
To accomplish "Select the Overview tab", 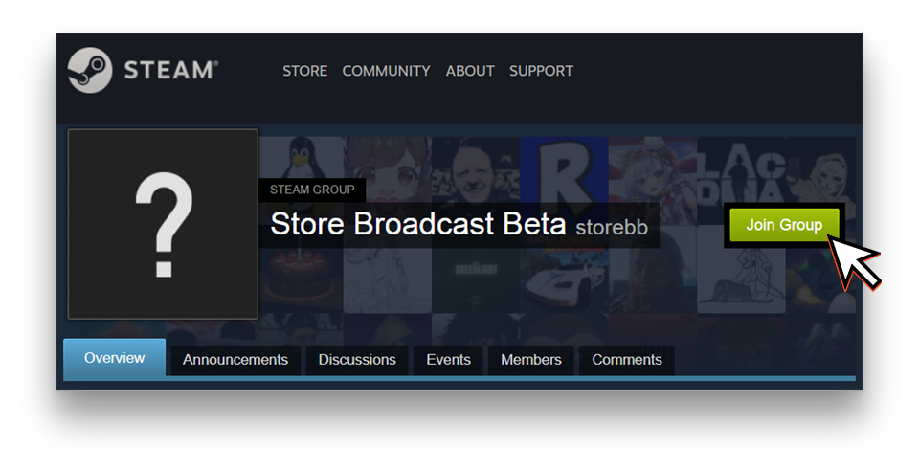I will 114,358.
